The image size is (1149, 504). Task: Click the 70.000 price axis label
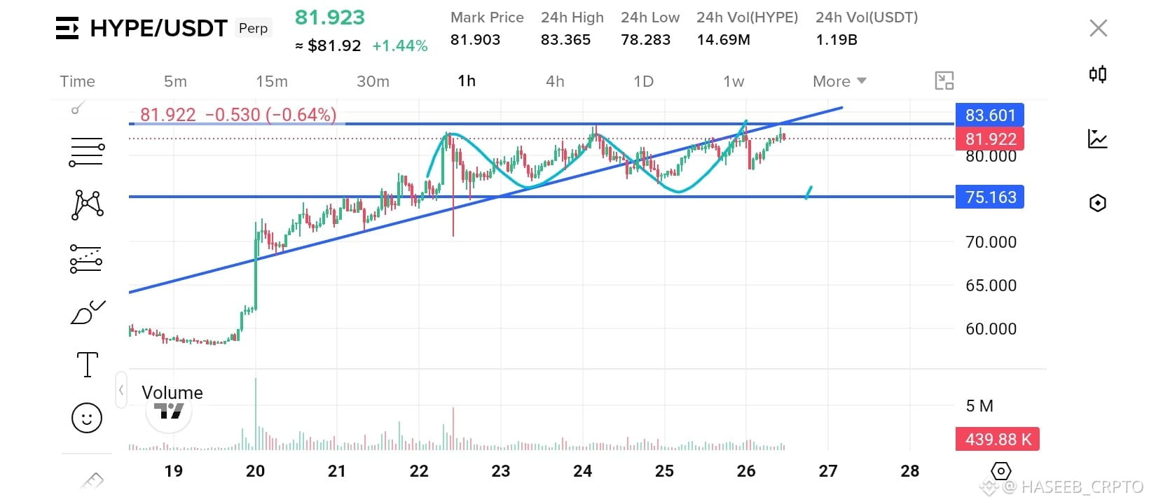tap(991, 242)
